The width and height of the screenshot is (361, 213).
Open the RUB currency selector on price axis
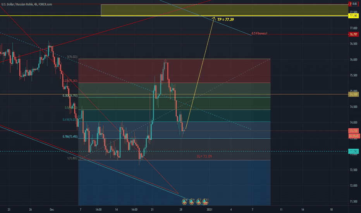point(354,4)
